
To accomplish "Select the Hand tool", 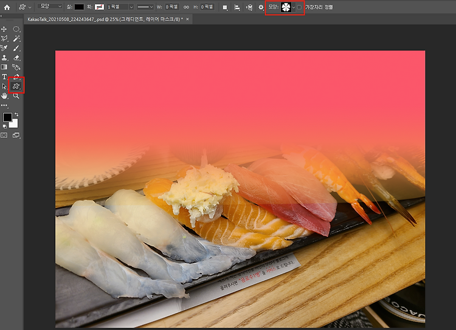I will 4,95.
